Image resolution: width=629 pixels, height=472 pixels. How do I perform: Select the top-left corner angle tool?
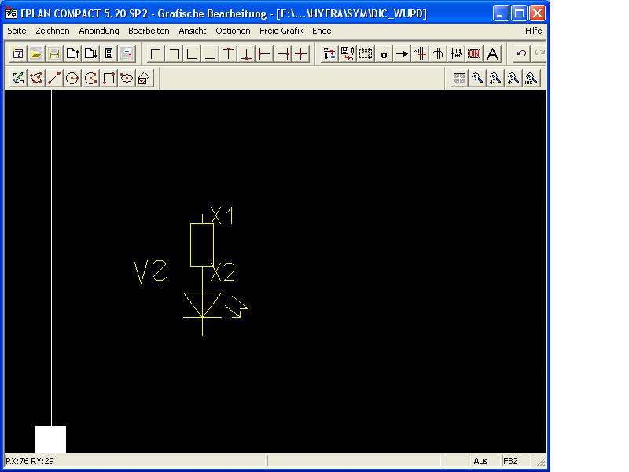tap(156, 53)
